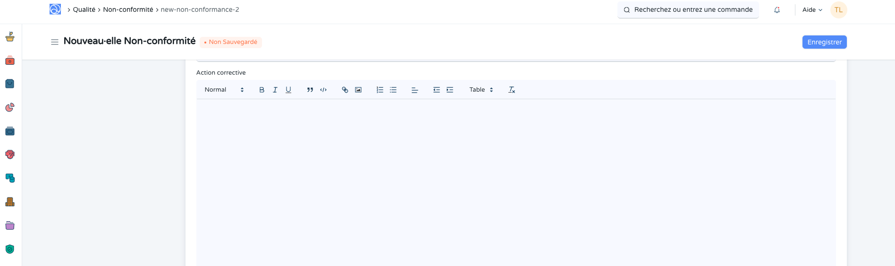Underline the selected text
The image size is (895, 266).
coord(288,90)
